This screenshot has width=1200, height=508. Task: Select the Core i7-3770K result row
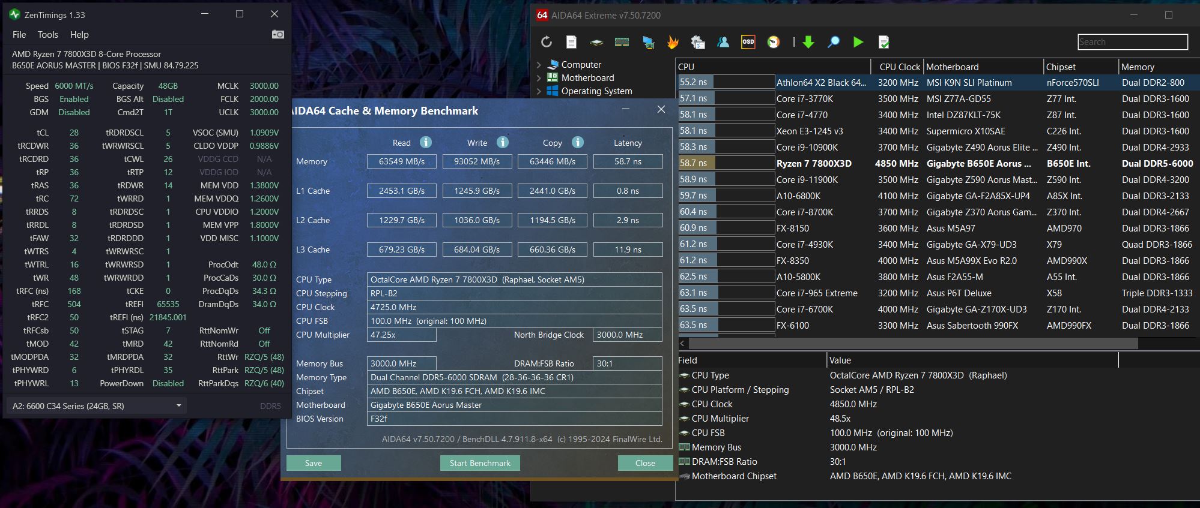pyautogui.click(x=938, y=99)
